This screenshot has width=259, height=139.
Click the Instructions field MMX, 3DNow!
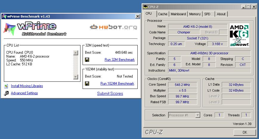coord(209,70)
